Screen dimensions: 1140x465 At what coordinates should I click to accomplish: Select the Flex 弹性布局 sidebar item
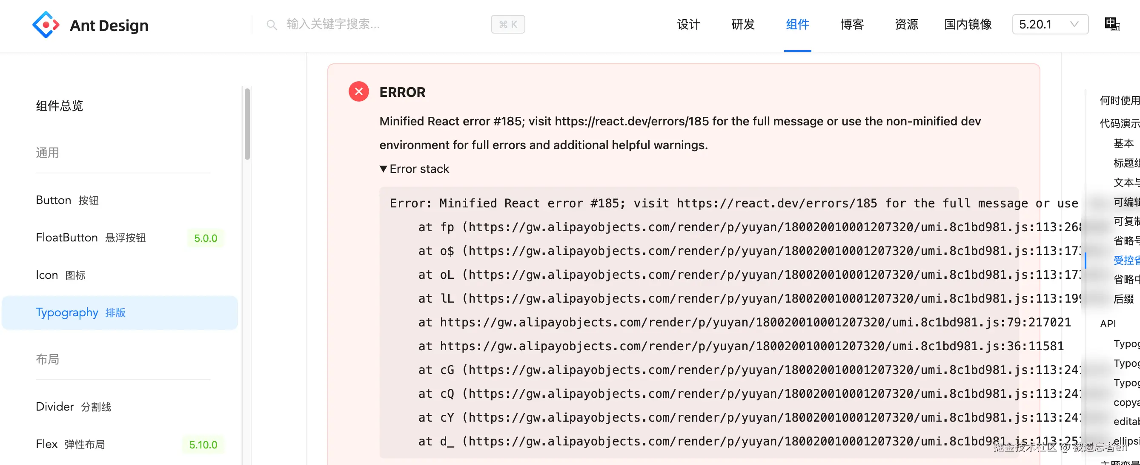(x=70, y=444)
